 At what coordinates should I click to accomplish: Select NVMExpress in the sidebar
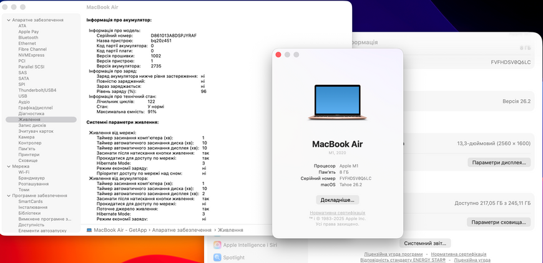tap(31, 55)
